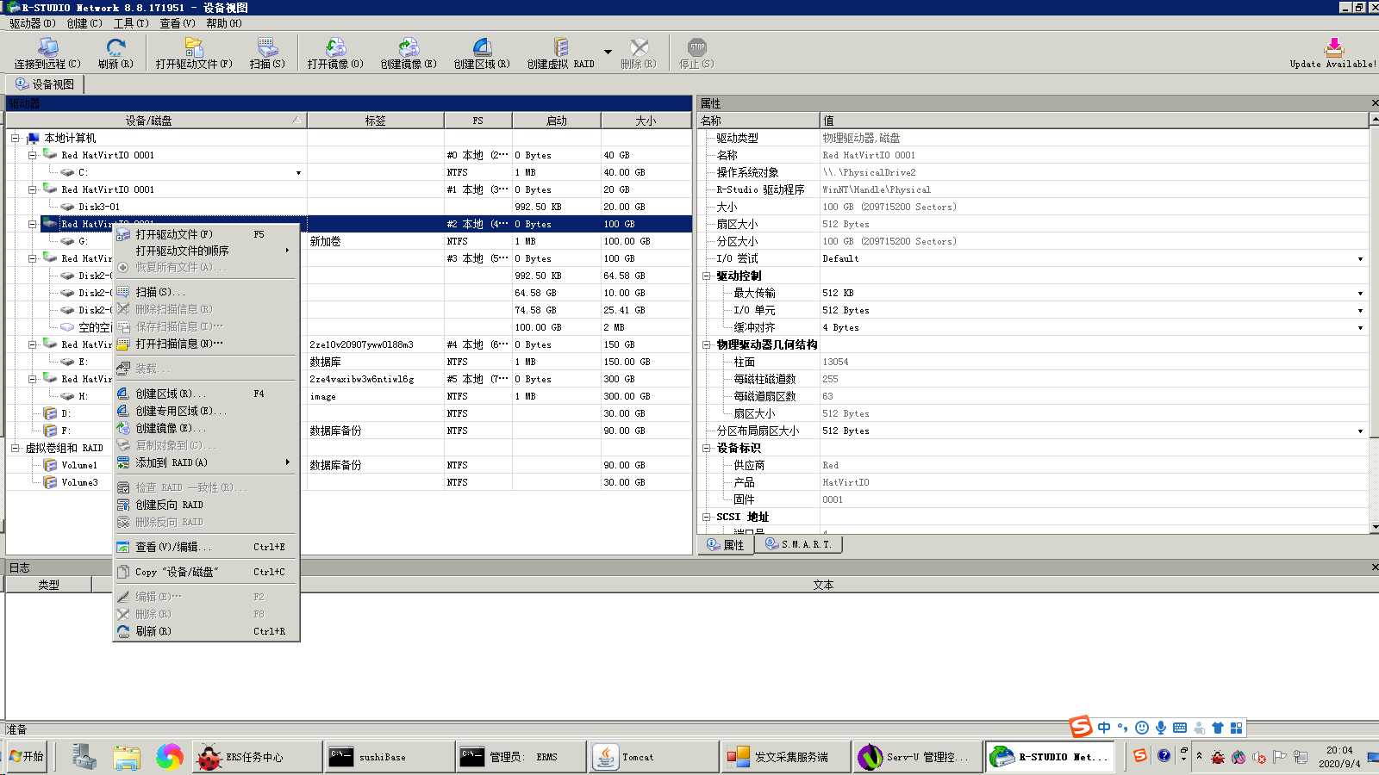Screen dimensions: 1379x775
Task: Open 添加到 RAID submenu
Action: coord(207,462)
